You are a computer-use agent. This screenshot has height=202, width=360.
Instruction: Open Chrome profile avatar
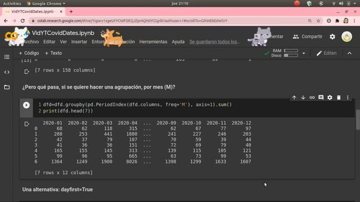click(346, 21)
